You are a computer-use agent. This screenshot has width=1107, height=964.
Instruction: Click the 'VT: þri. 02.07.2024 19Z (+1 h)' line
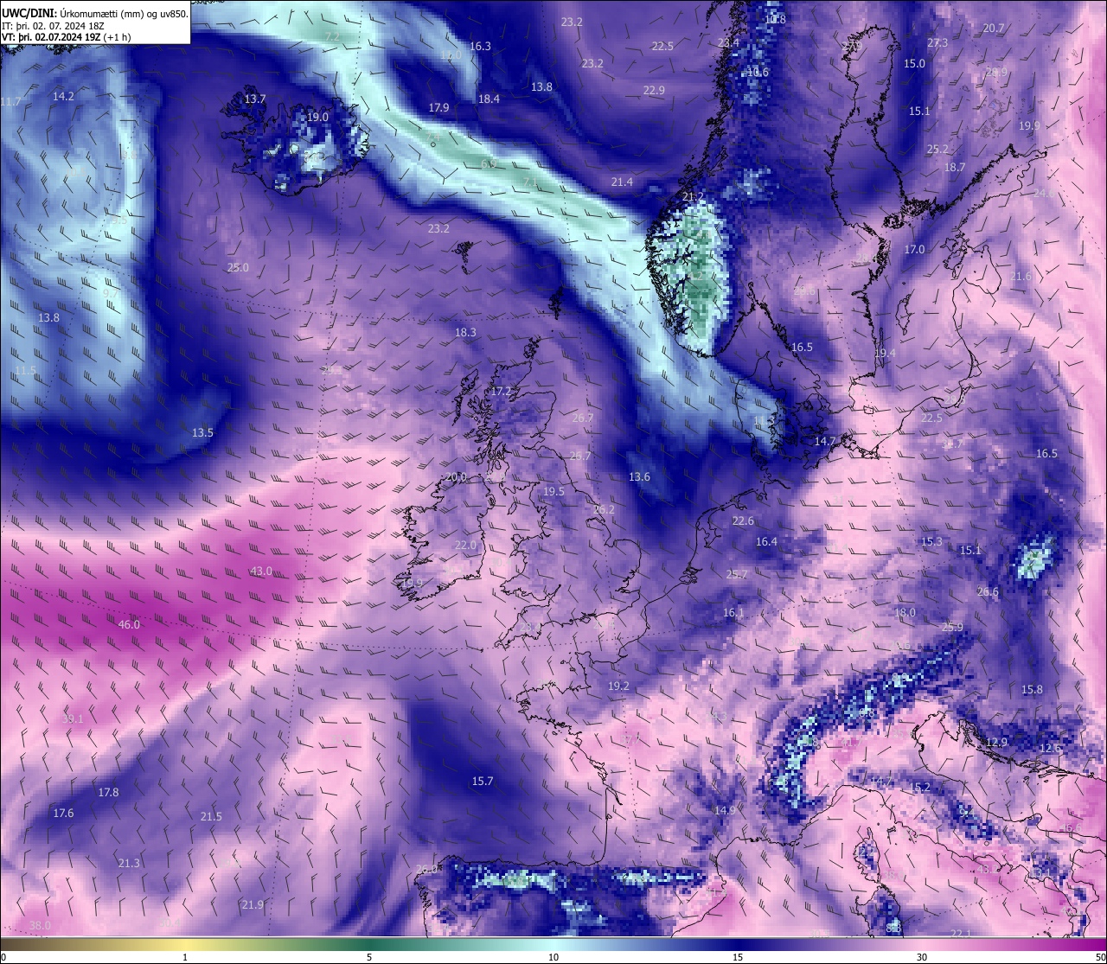pos(66,37)
